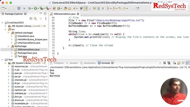Image resolution: width=190 pixels, height=107 pixels.
Task: Toggle Mark Occurrences highlighter button
Action: click(x=85, y=8)
